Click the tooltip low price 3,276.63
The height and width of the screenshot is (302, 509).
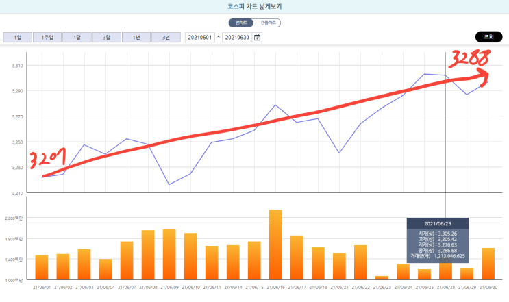[x=447, y=245]
